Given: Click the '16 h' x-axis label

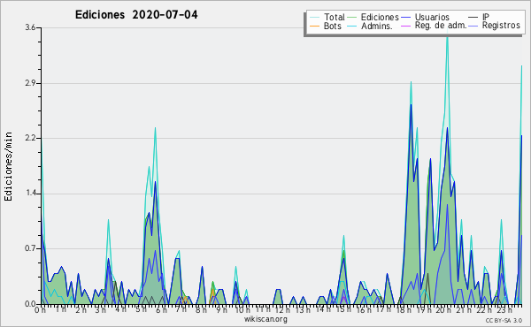Looking at the screenshot, I should tap(364, 309).
